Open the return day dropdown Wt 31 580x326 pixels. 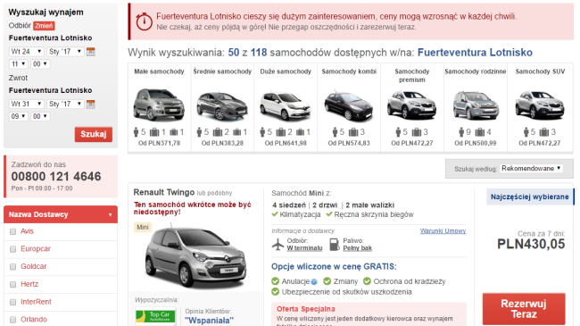click(26, 104)
